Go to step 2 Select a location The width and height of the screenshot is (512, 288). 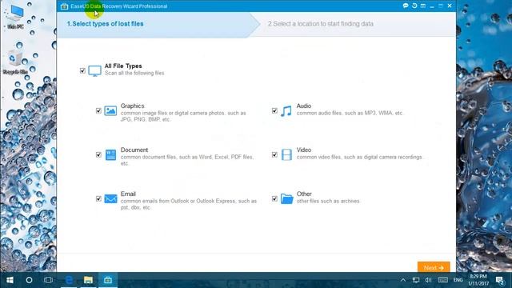(x=321, y=24)
